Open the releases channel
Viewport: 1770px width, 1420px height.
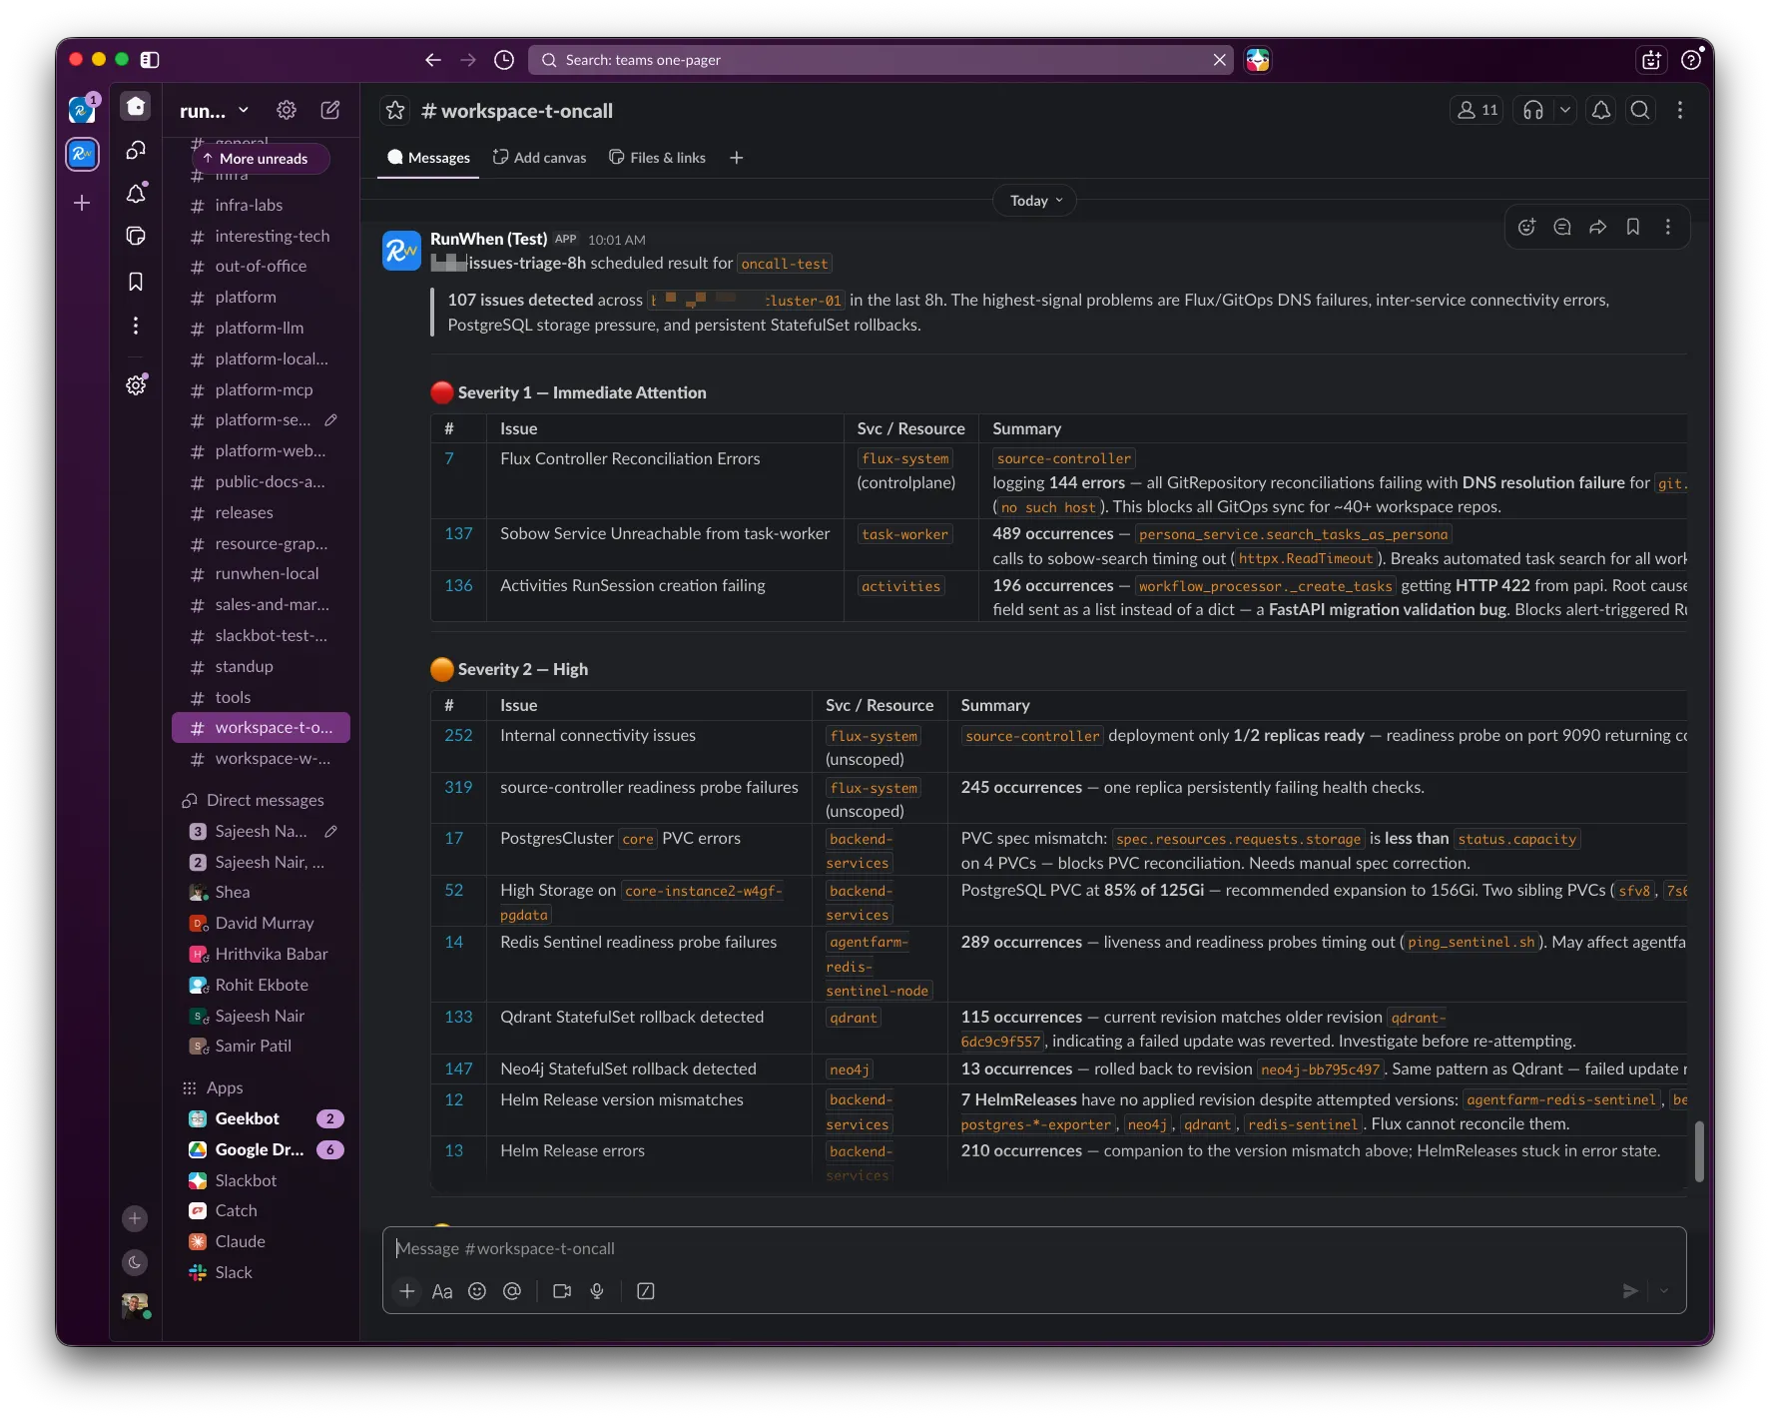point(261,512)
